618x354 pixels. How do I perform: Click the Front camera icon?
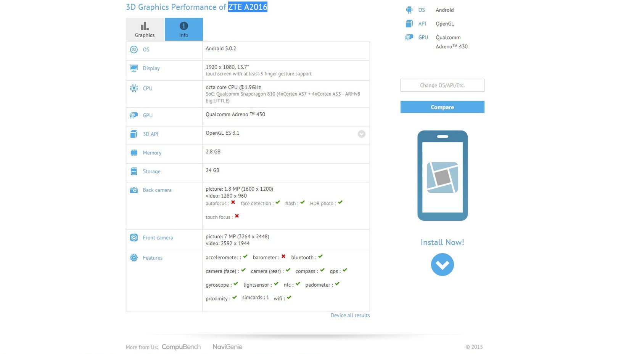(134, 238)
